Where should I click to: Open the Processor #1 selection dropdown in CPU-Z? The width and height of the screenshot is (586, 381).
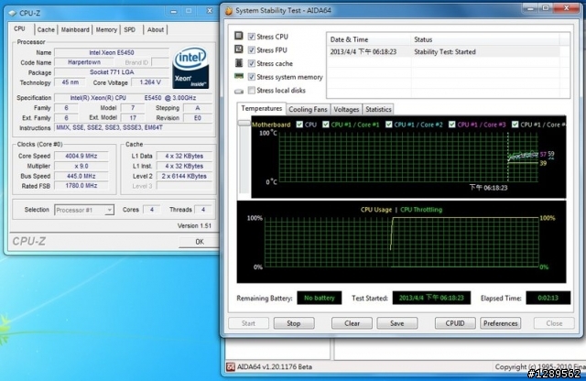[84, 210]
